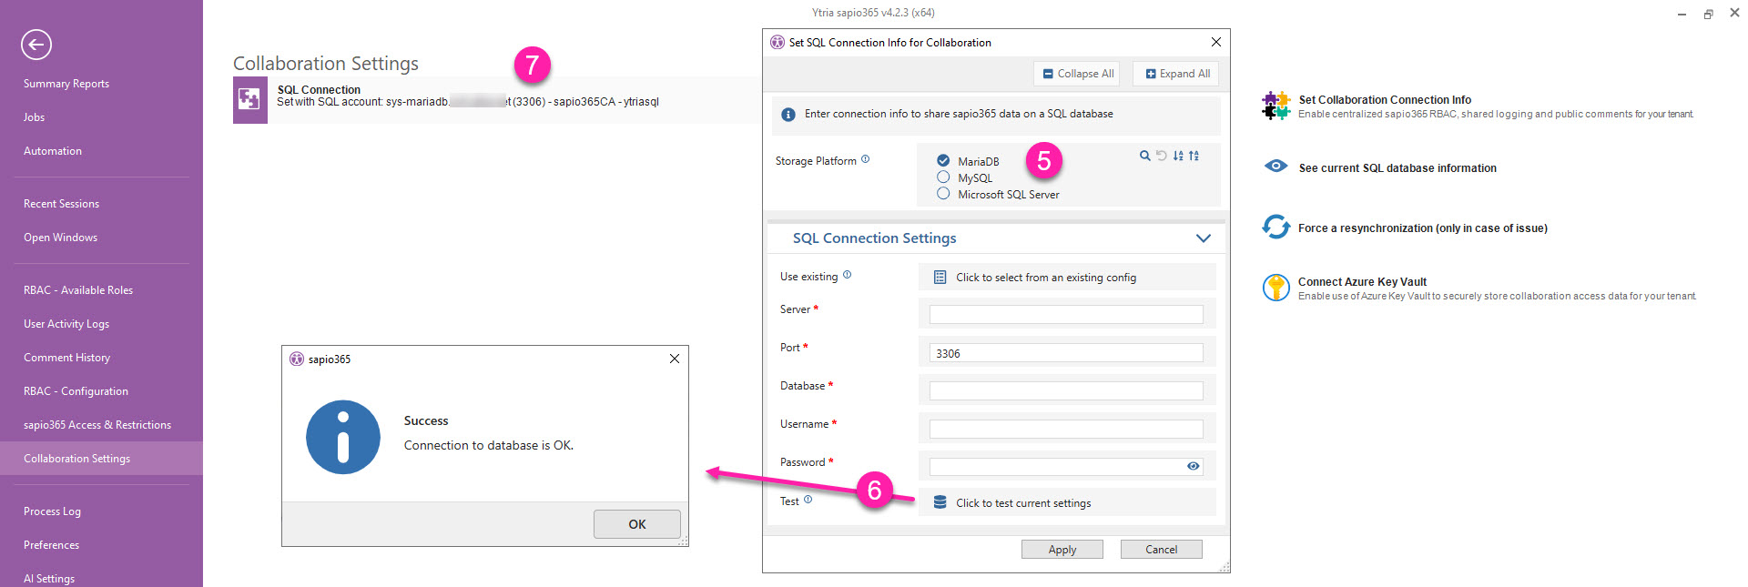Click the list icon for existing config
1748x587 pixels.
[940, 278]
